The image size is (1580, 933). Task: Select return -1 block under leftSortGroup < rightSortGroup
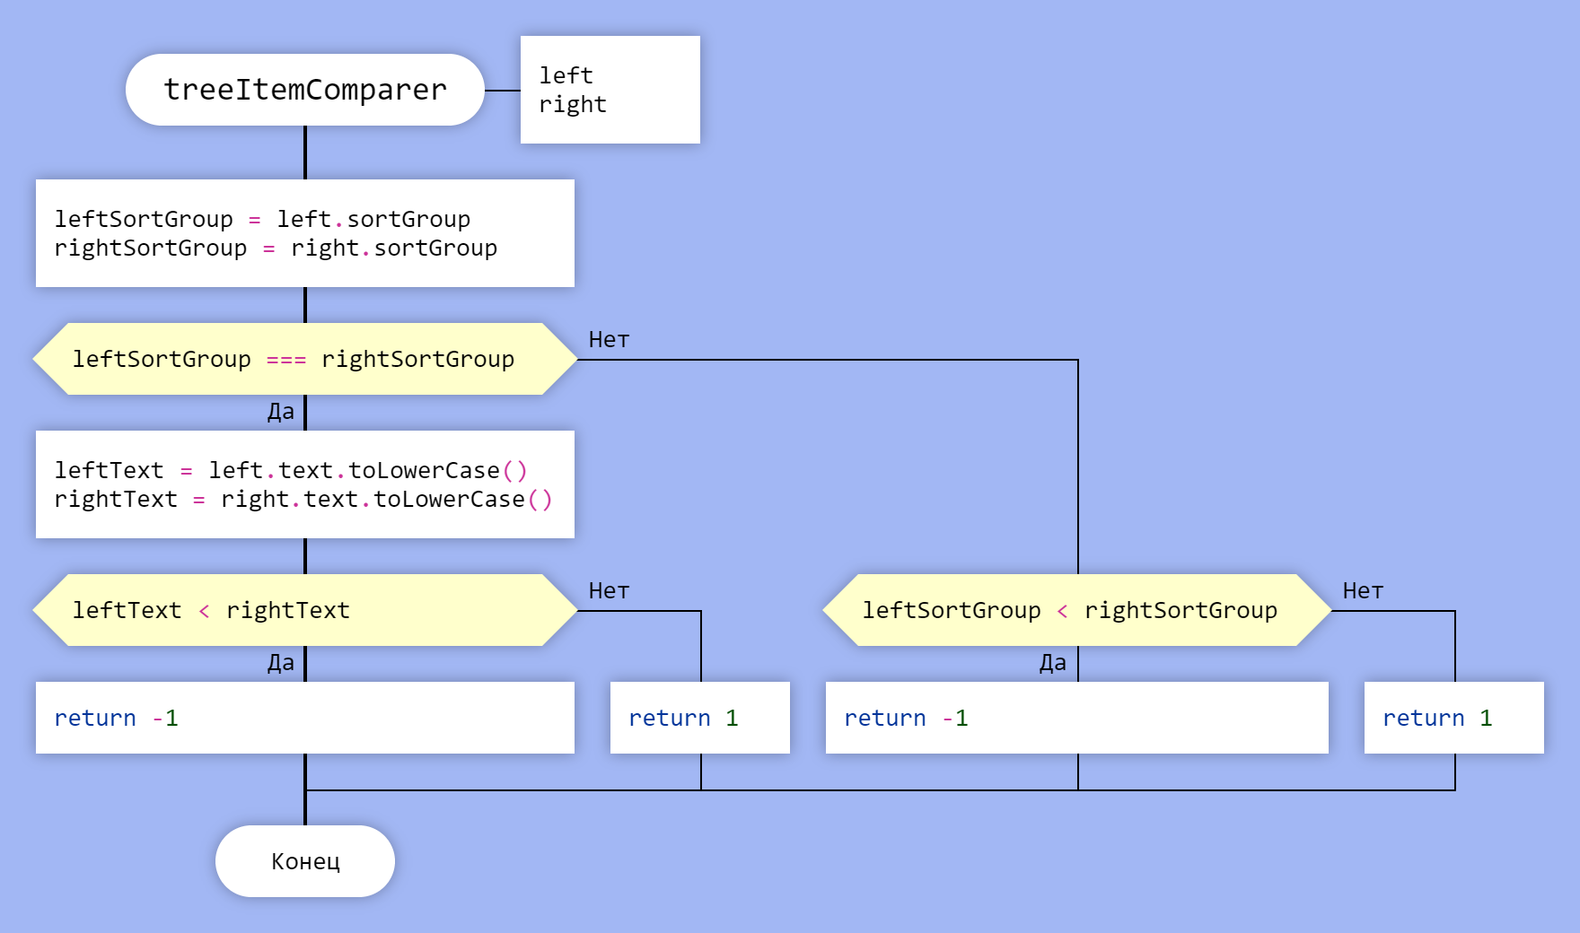(1076, 718)
